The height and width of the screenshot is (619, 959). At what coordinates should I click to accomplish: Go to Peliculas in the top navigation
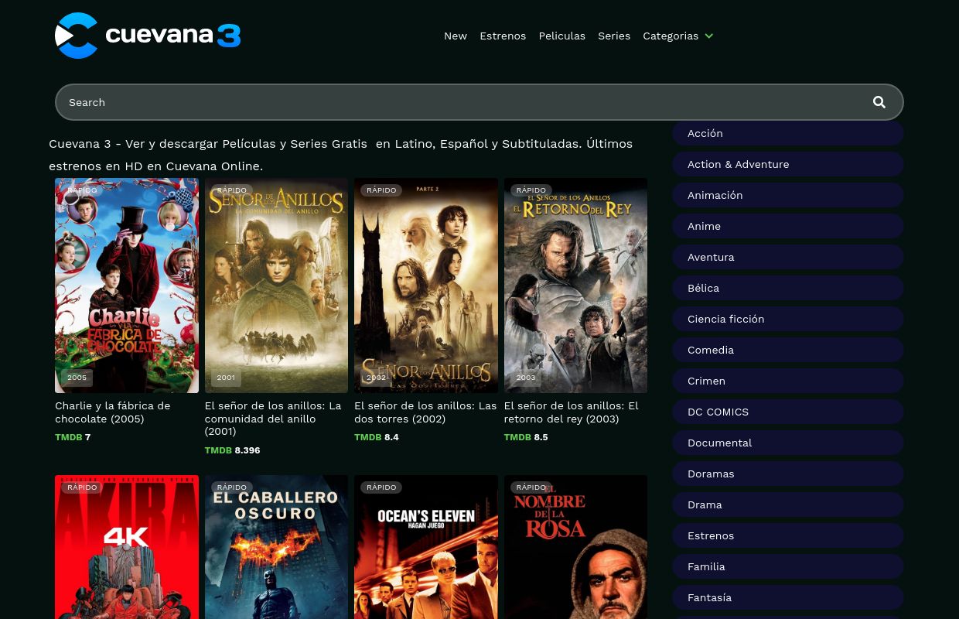click(562, 36)
